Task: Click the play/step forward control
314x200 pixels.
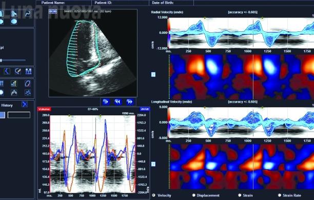Action: pos(106,102)
